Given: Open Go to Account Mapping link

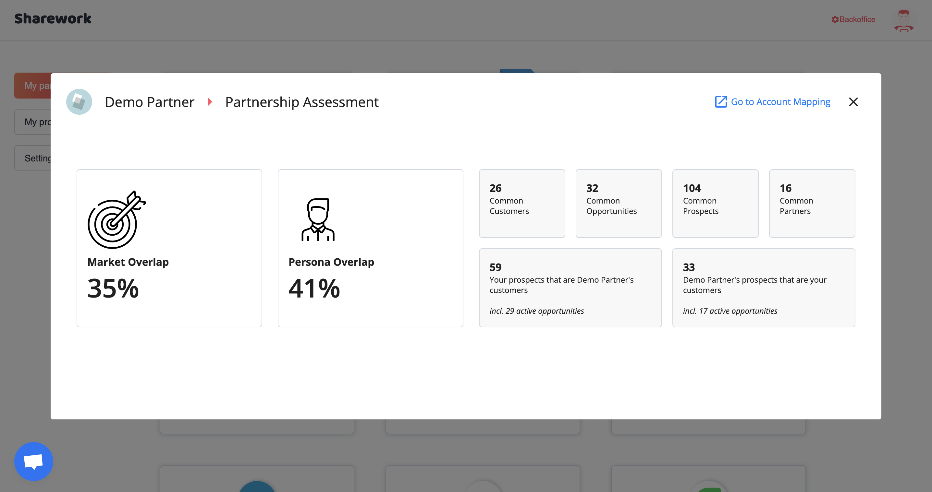Looking at the screenshot, I should 772,102.
